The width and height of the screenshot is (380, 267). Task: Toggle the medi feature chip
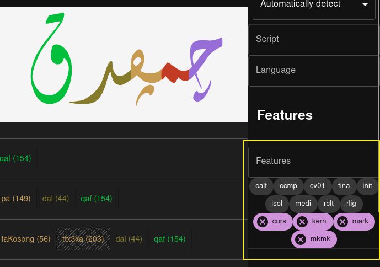click(303, 204)
